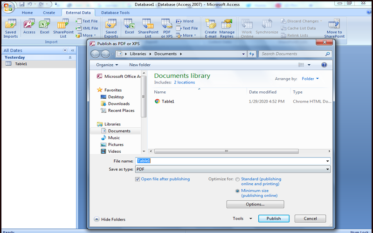Viewport: 373px width, 233px height.
Task: Click the search magnifier icon
Action: 328,54
